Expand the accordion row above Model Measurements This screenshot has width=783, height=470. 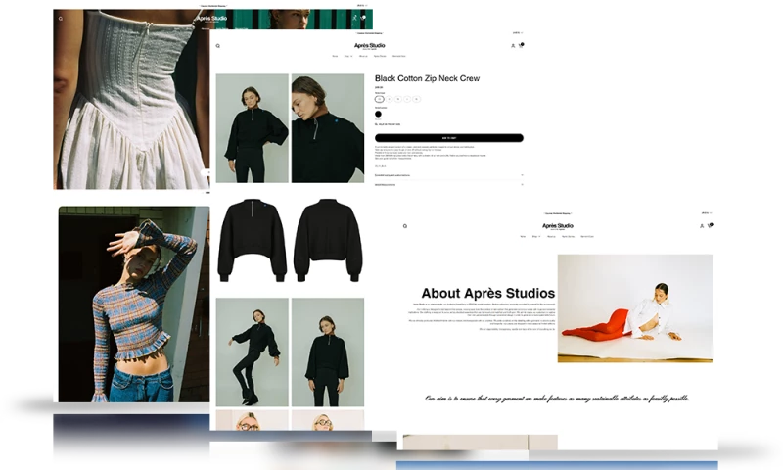pos(449,175)
